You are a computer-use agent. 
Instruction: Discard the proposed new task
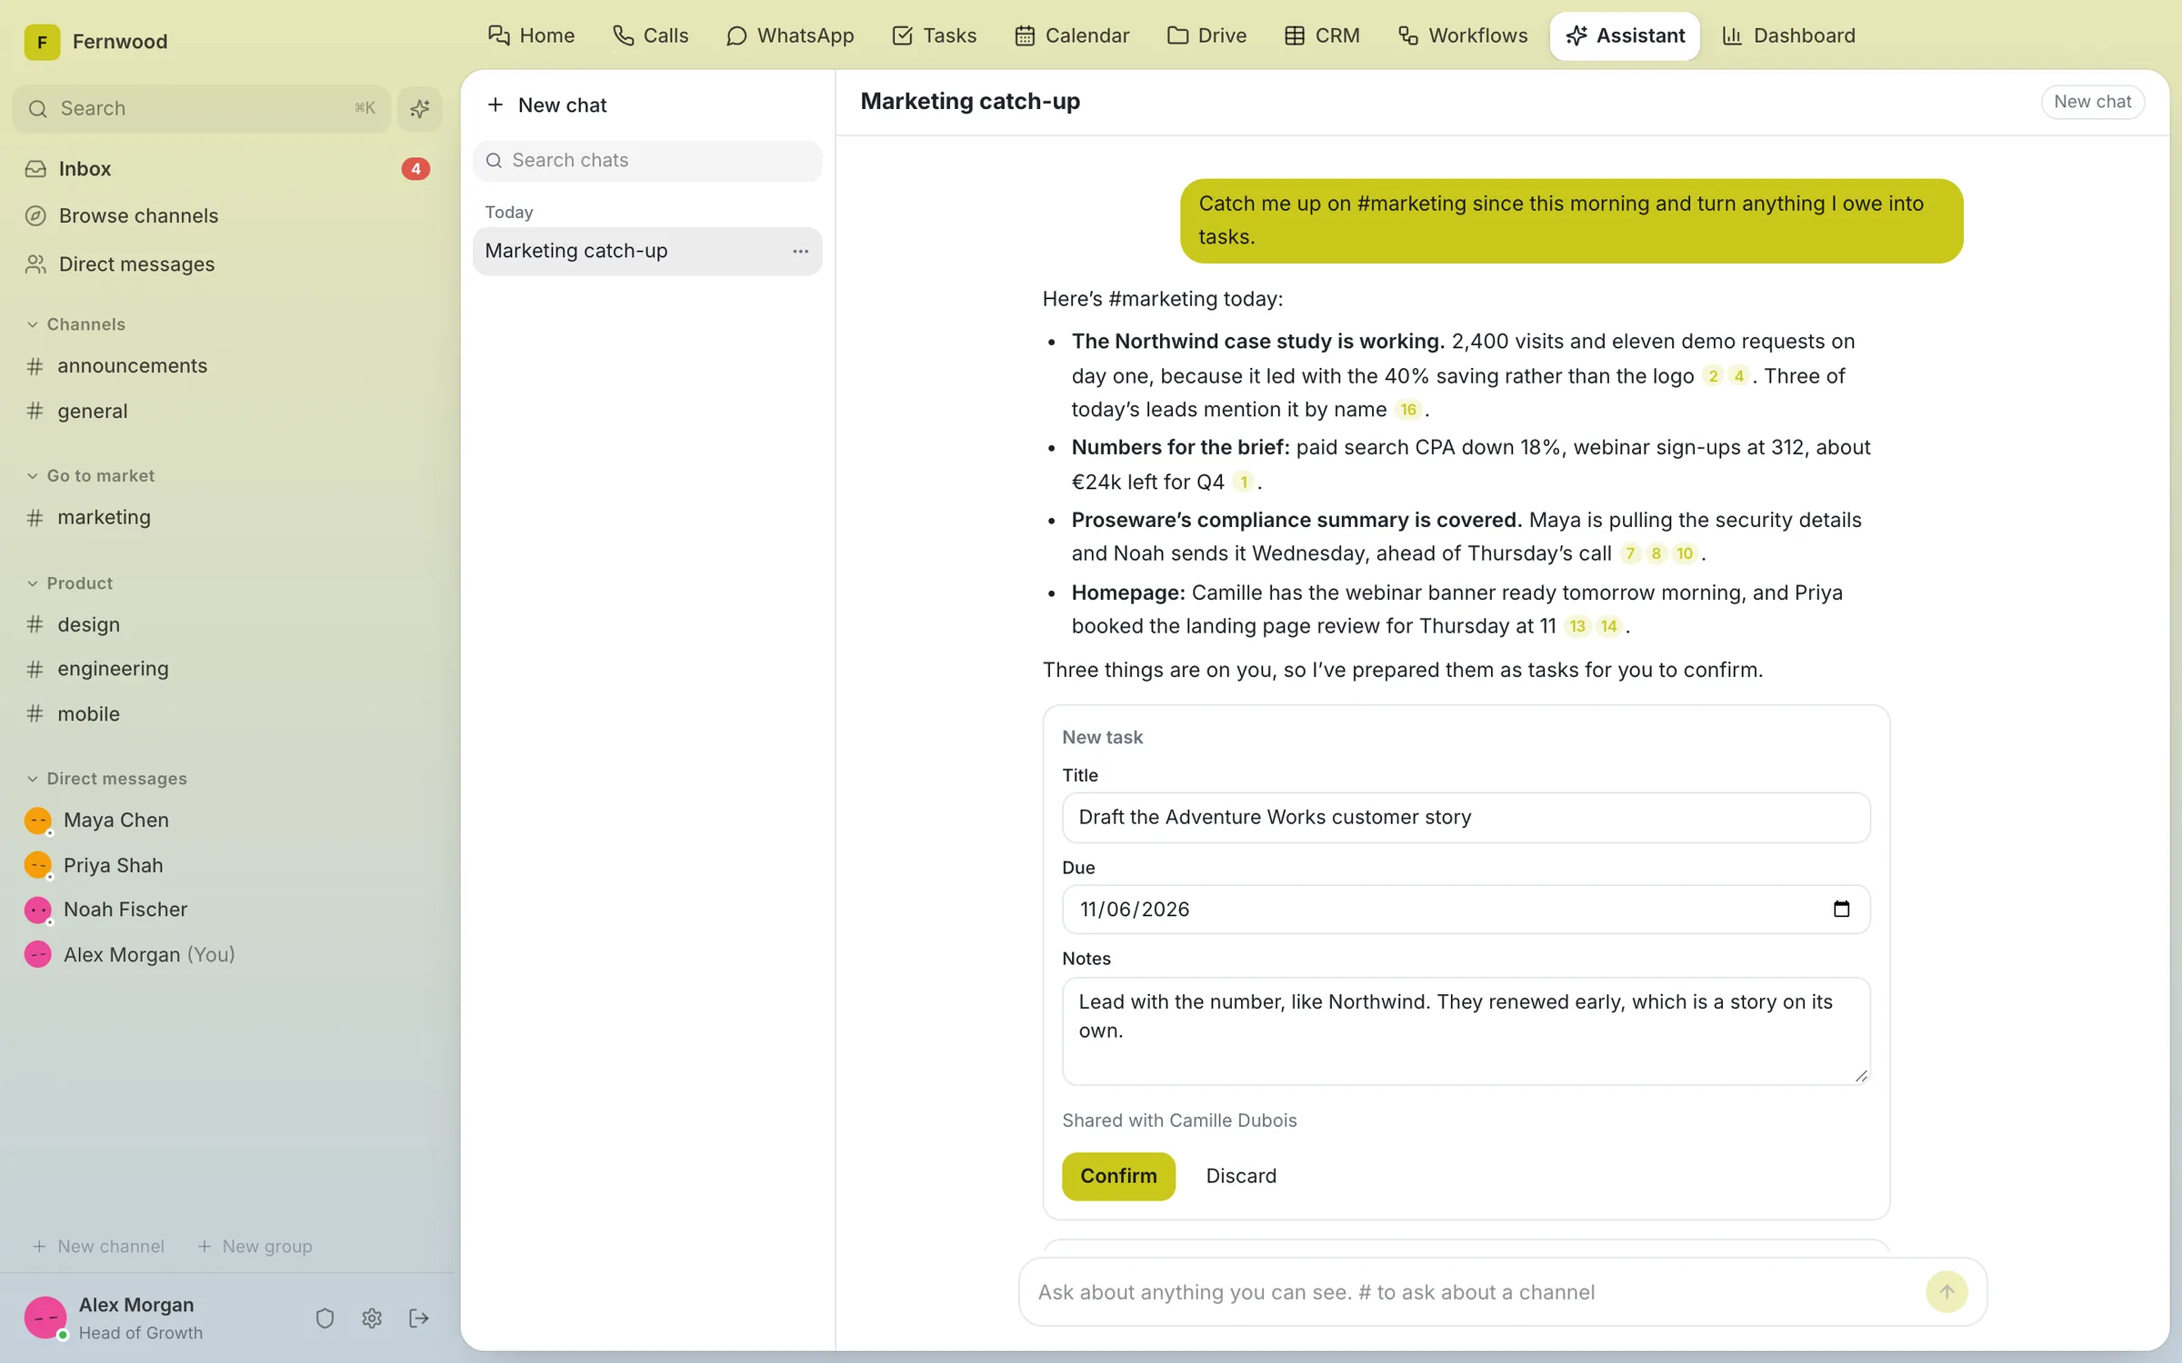coord(1241,1176)
